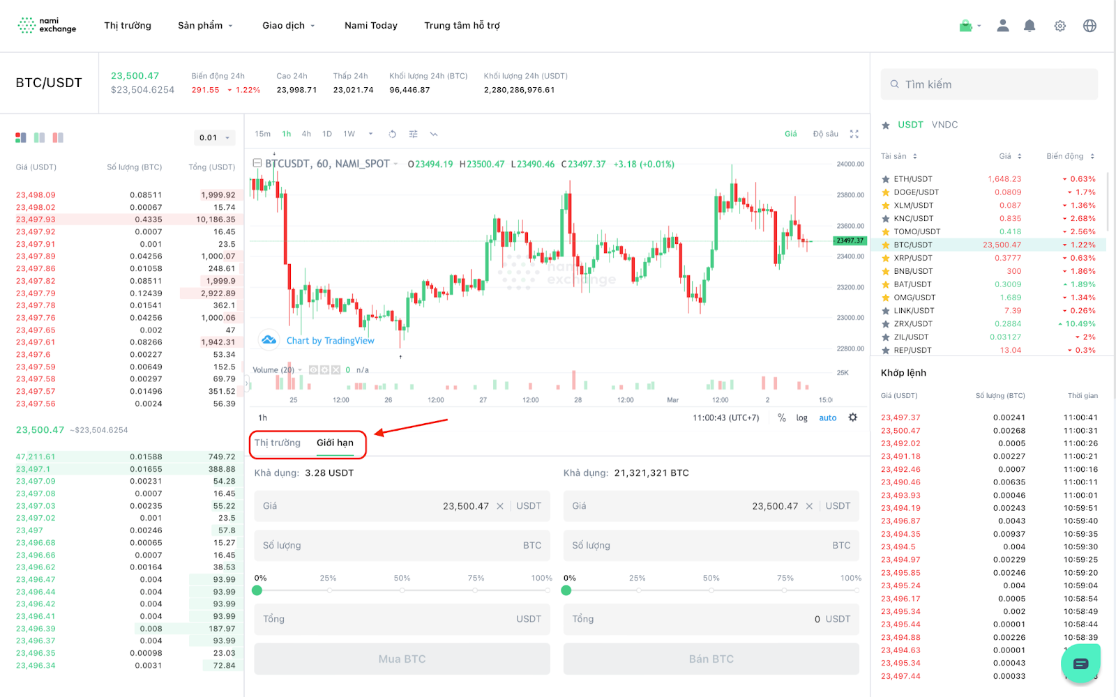Focus the buy Số lượng BTC field

click(x=402, y=546)
